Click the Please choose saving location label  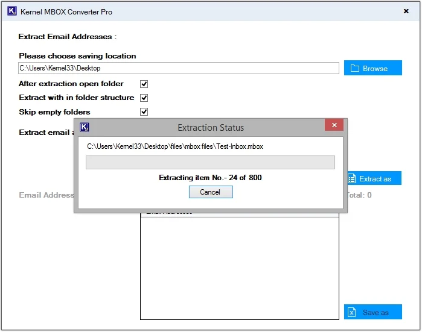coord(77,56)
